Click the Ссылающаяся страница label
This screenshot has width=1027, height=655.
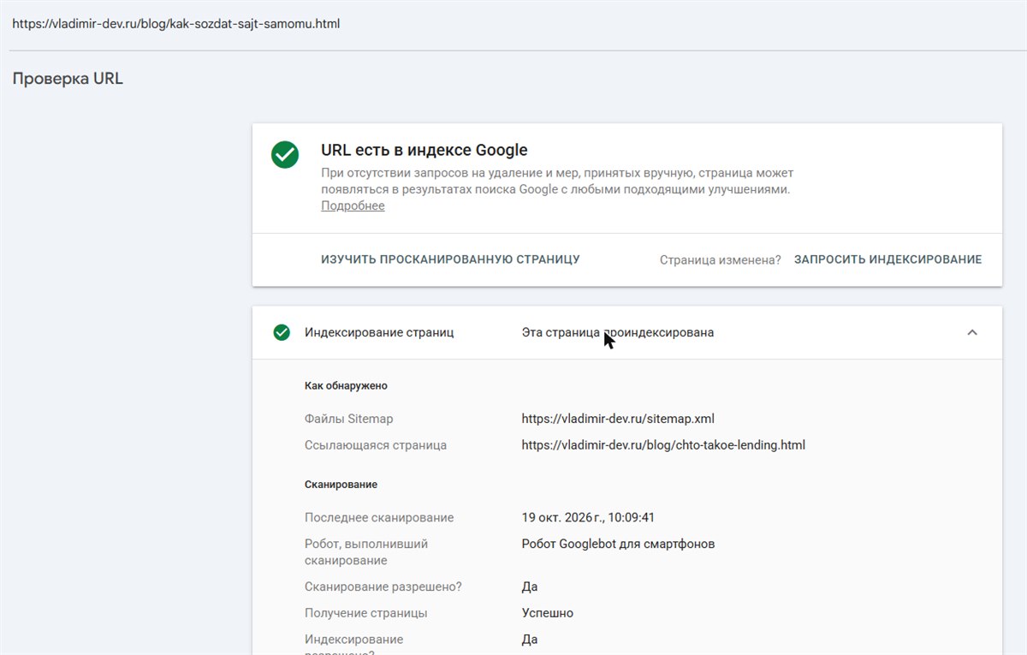pos(376,445)
